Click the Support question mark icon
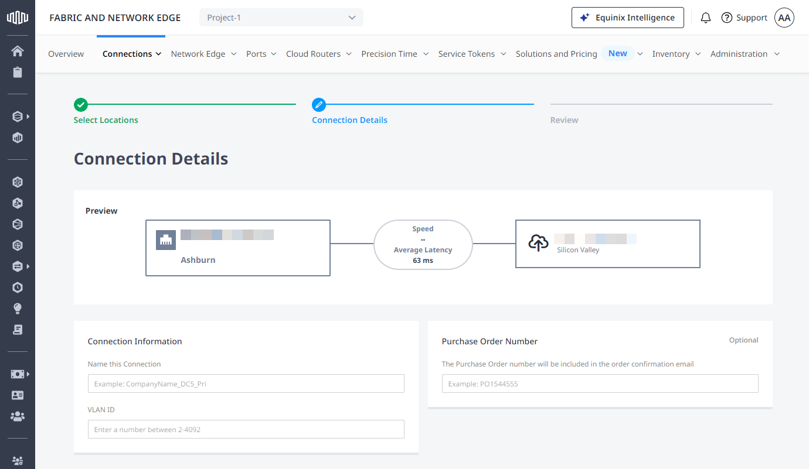 pyautogui.click(x=727, y=18)
